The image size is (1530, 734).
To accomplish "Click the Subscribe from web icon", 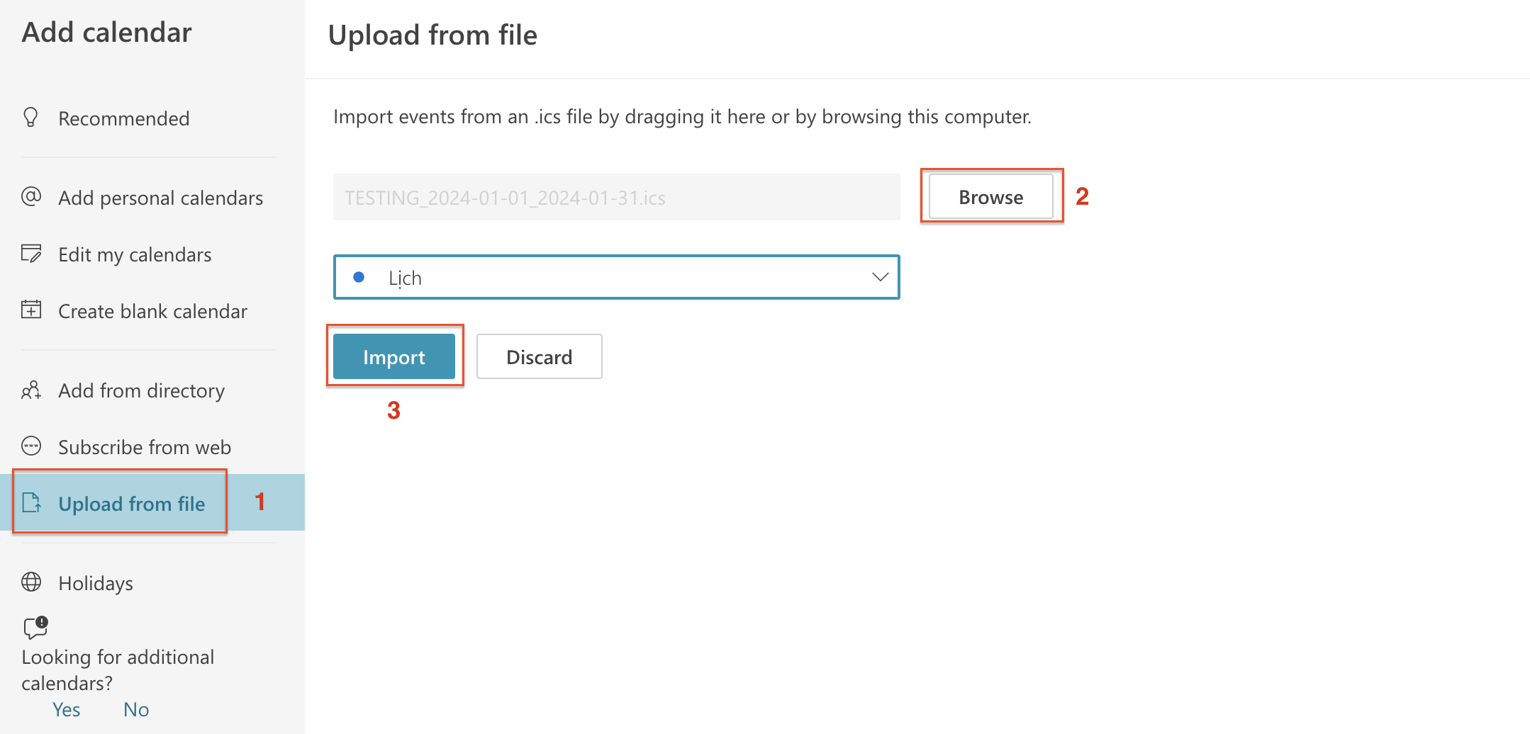I will (31, 446).
